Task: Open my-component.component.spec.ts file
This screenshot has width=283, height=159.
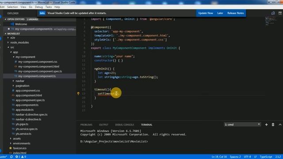Action: click(x=40, y=72)
